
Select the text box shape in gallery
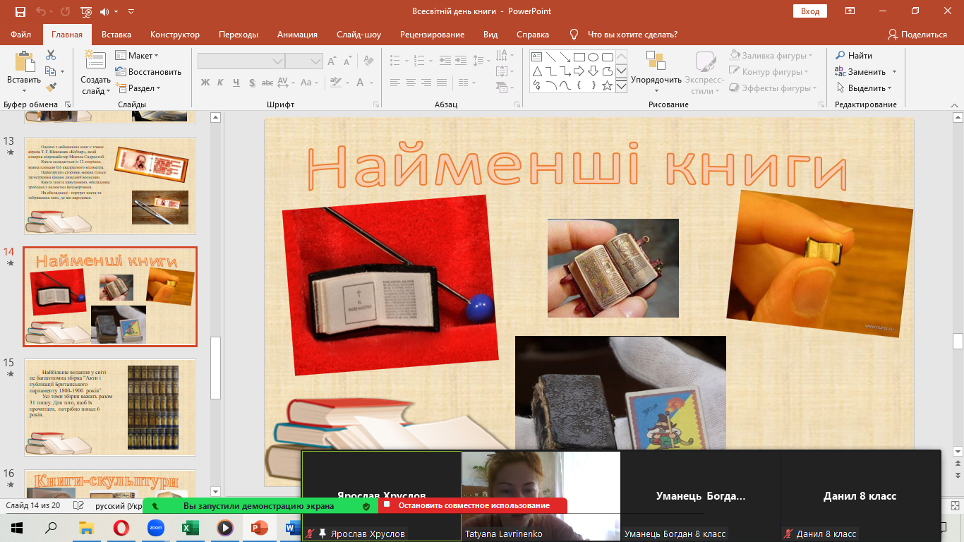536,57
